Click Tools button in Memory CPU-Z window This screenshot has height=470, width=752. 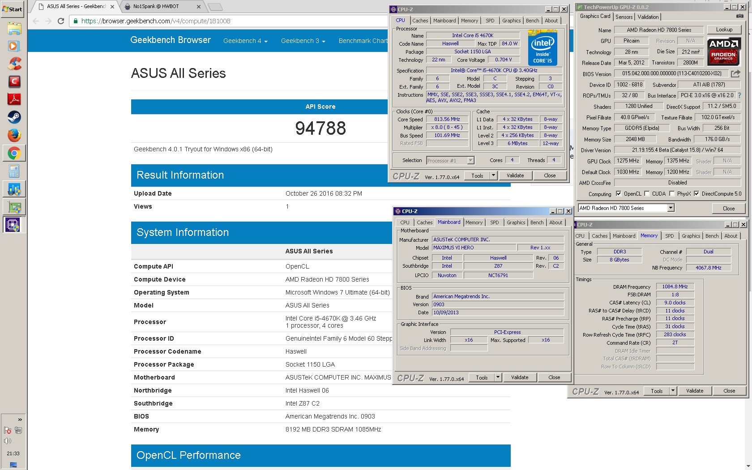657,391
